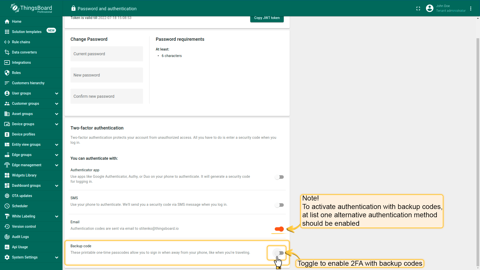
Task: Enable the Backup code toggle
Action: [x=279, y=253]
